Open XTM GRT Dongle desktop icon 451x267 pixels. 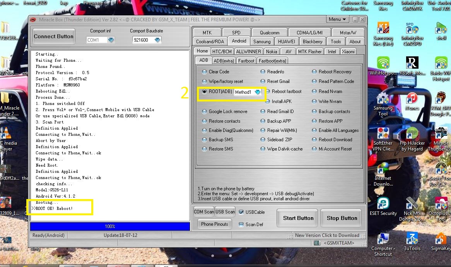pyautogui.click(x=440, y=104)
